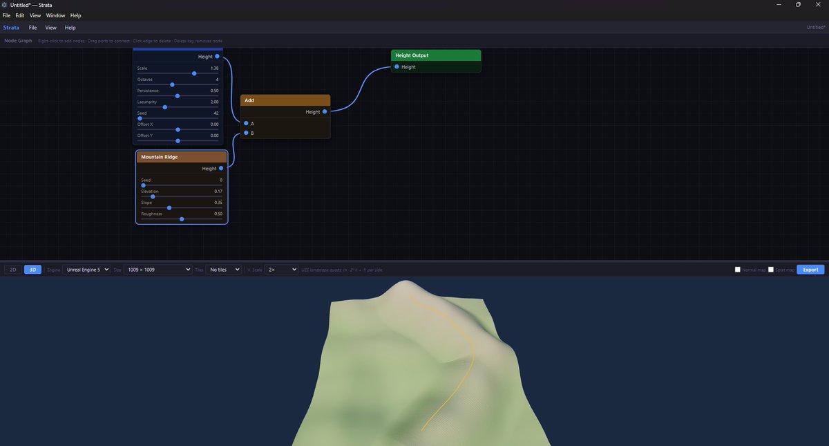Viewport: 829px width, 446px height.
Task: Click the Scale slider on the noise node
Action: point(178,73)
